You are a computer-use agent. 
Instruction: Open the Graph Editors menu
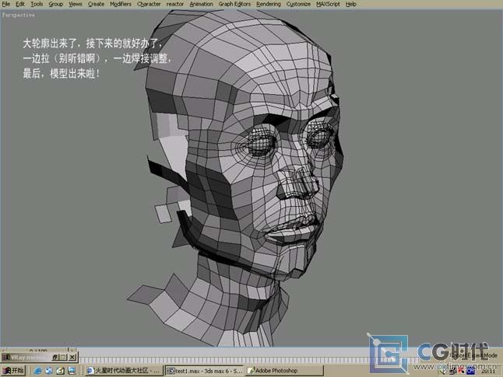(x=234, y=4)
